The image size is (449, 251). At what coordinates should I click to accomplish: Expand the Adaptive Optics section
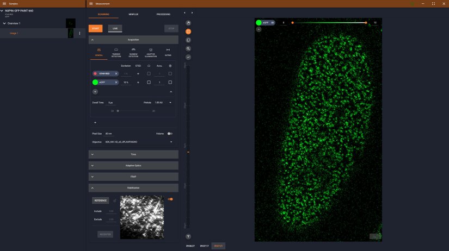[133, 166]
